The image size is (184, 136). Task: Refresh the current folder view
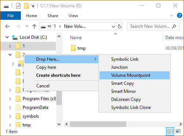(x=120, y=26)
